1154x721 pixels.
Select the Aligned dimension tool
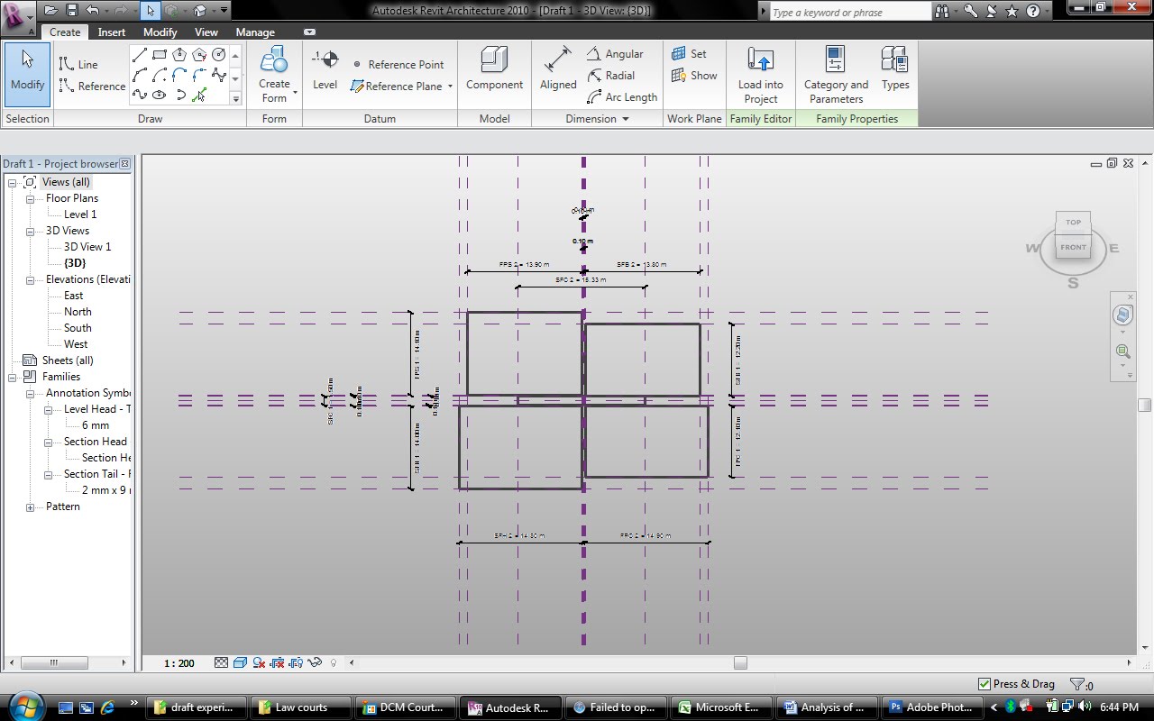(x=557, y=72)
